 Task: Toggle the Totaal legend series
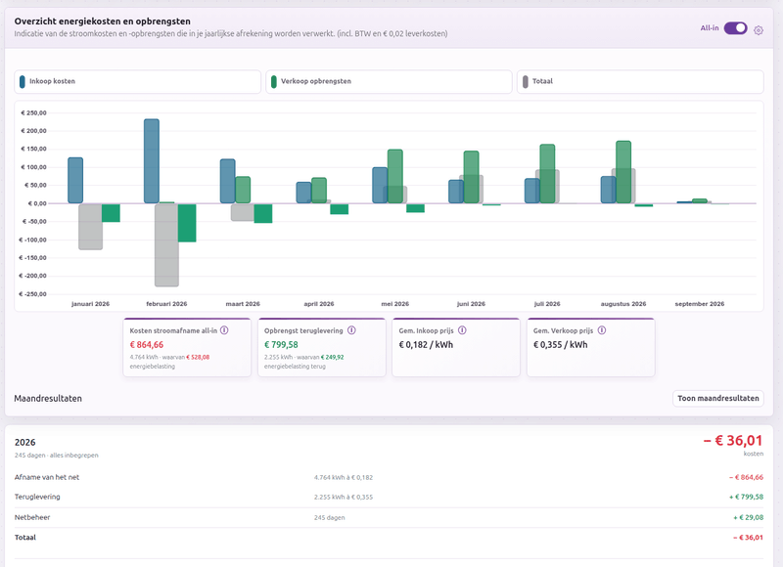tap(640, 81)
